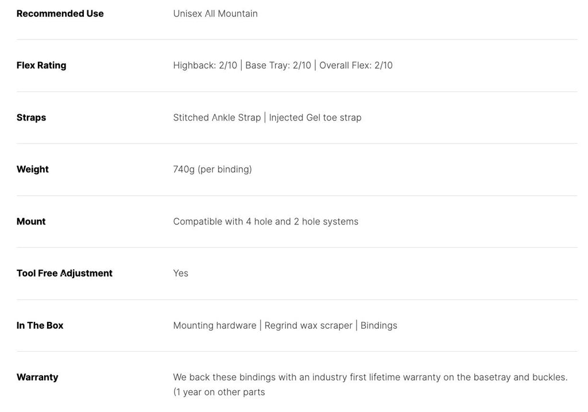Viewport: 588px width, 412px height.
Task: Click the Straps row label
Action: click(x=31, y=117)
